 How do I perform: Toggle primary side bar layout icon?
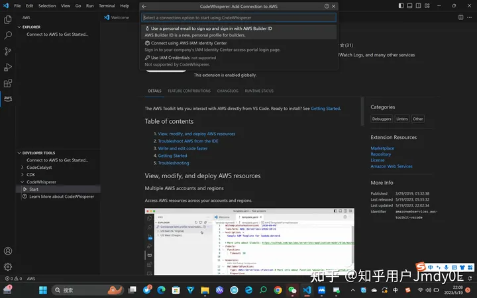(x=401, y=5)
